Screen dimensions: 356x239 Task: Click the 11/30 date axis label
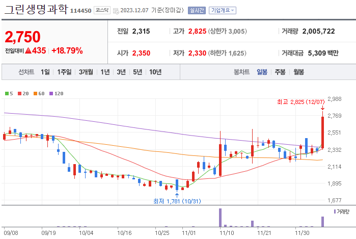point(302,233)
